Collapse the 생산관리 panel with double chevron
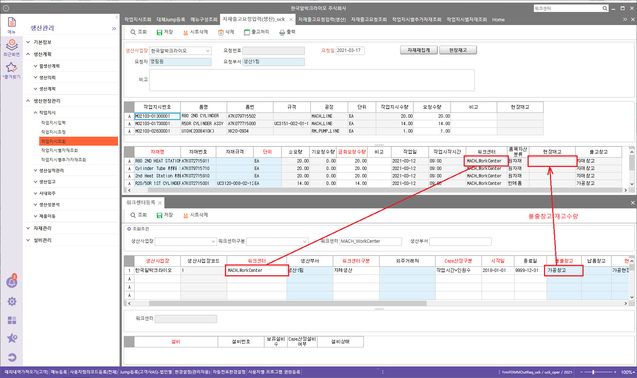The image size is (637, 378). point(114,28)
